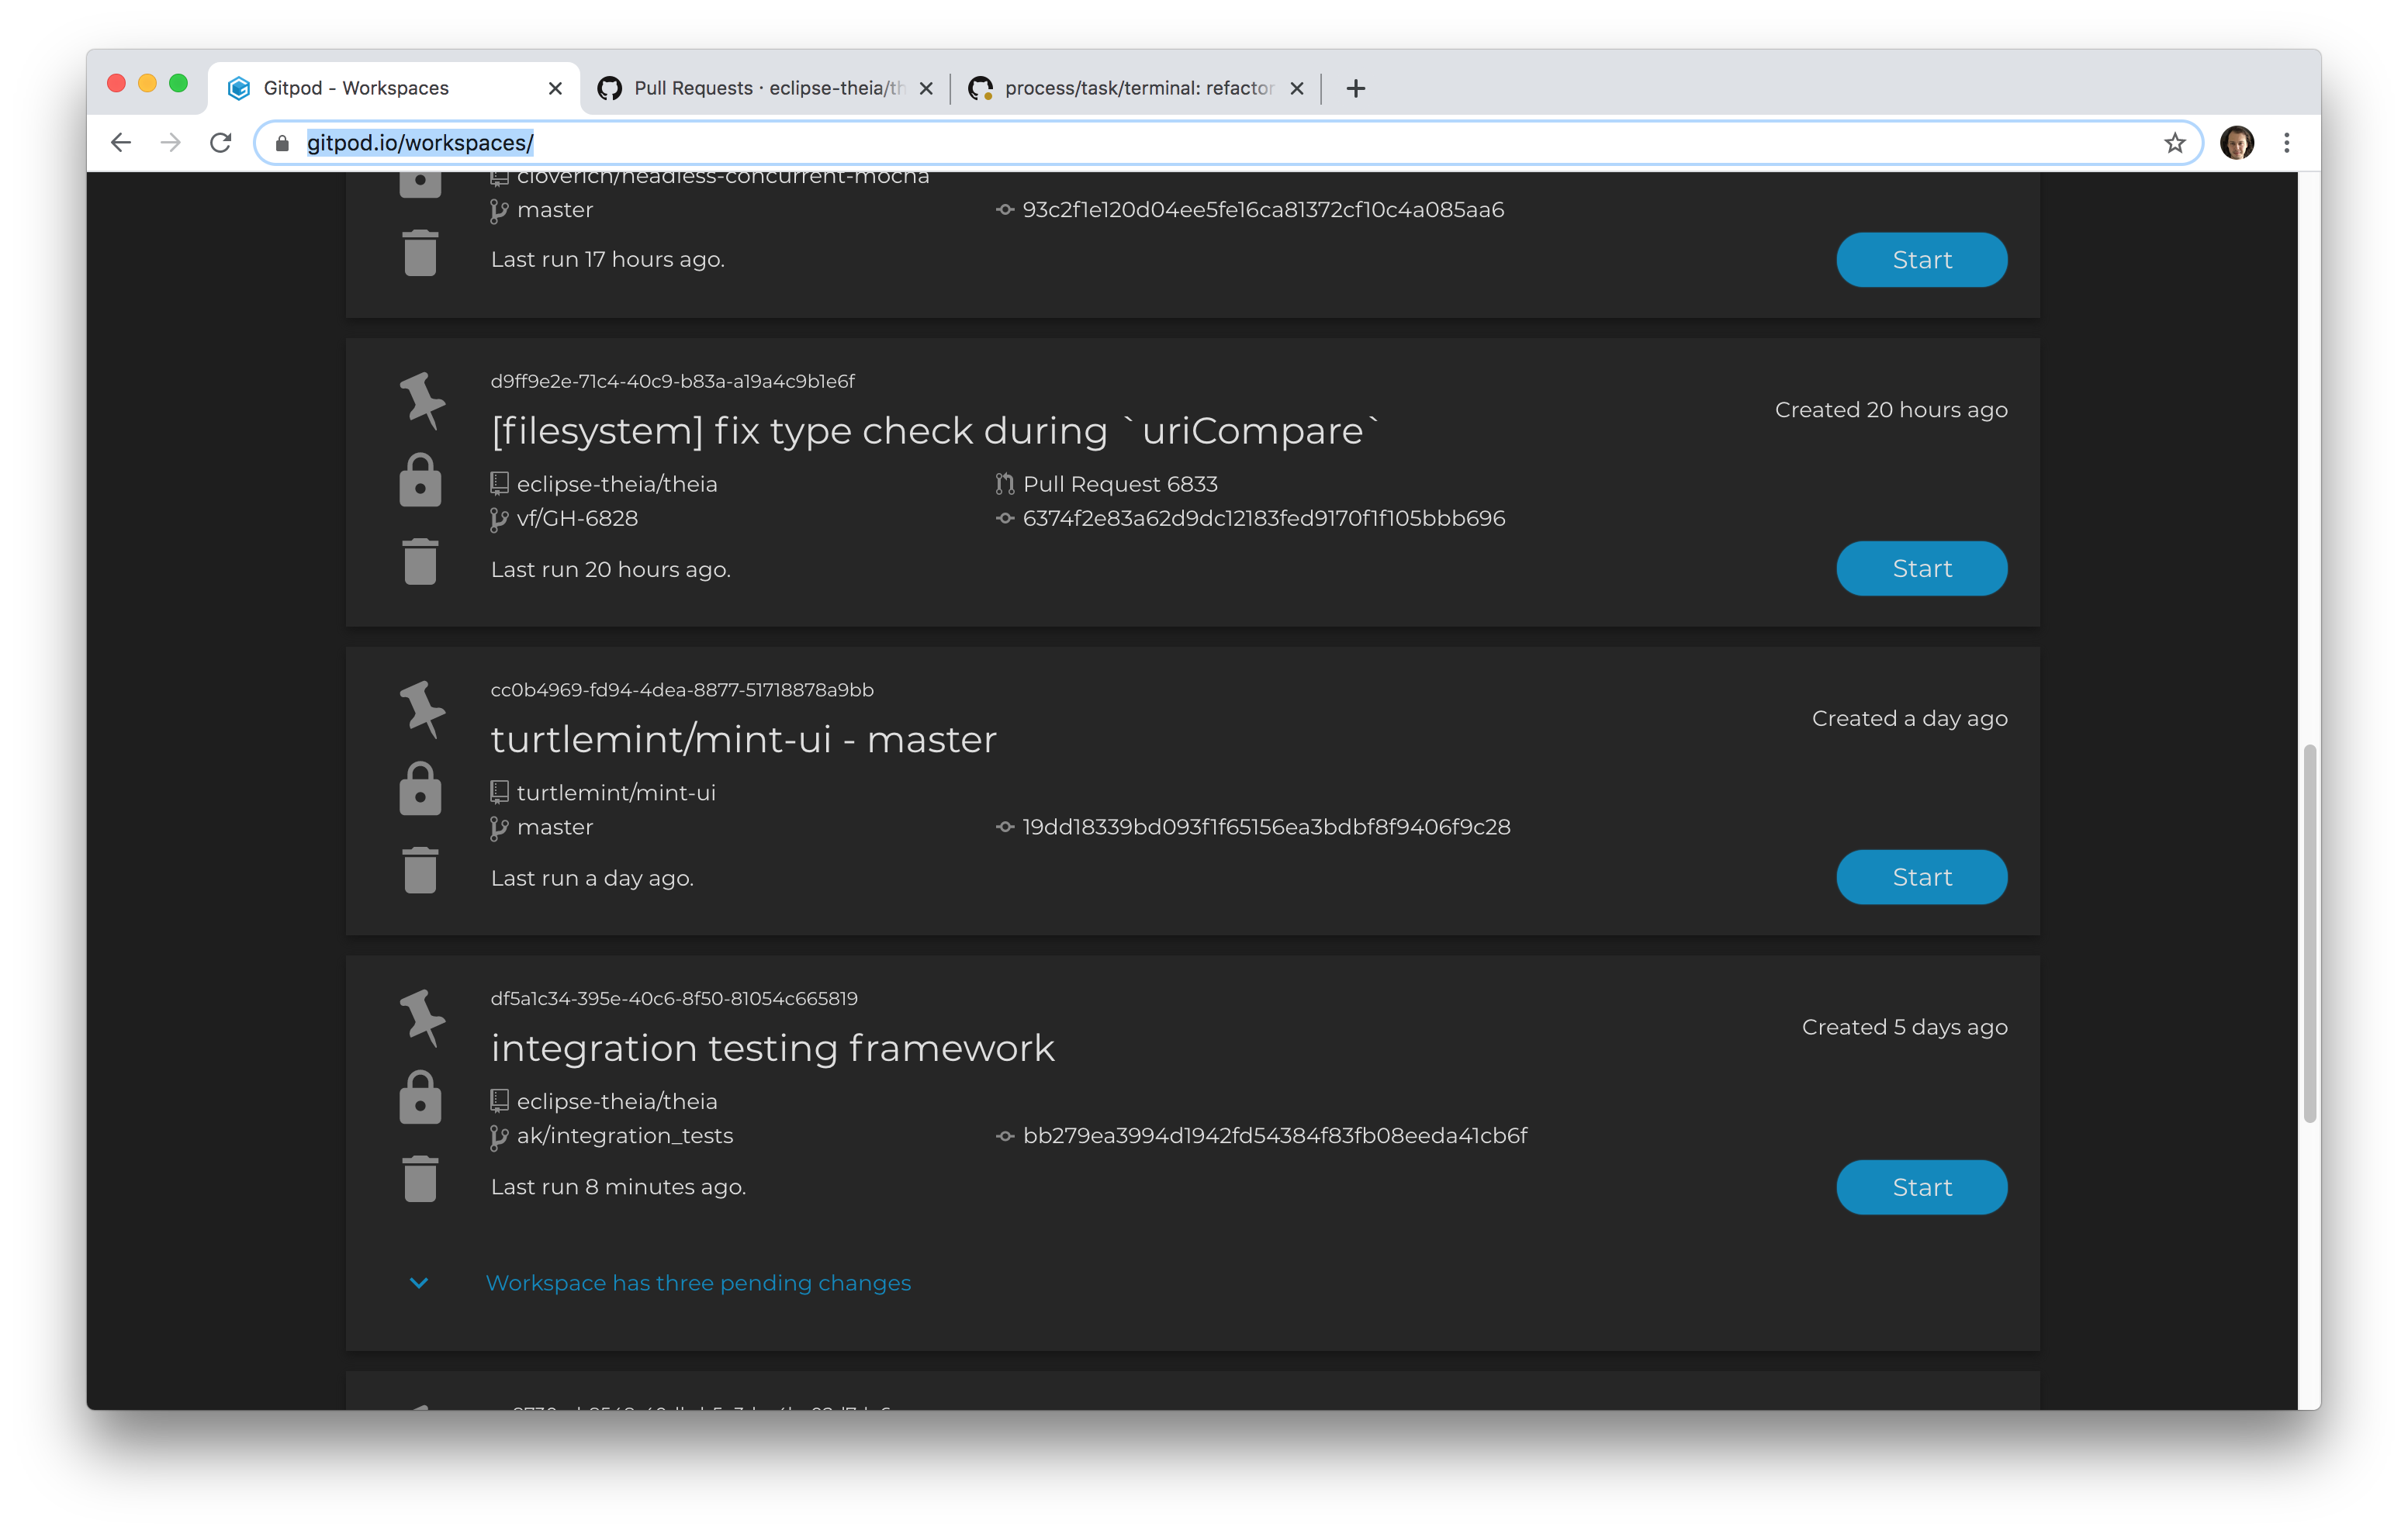Viewport: 2408px width, 1534px height.
Task: Pin the uriCompare workspace
Action: 421,403
